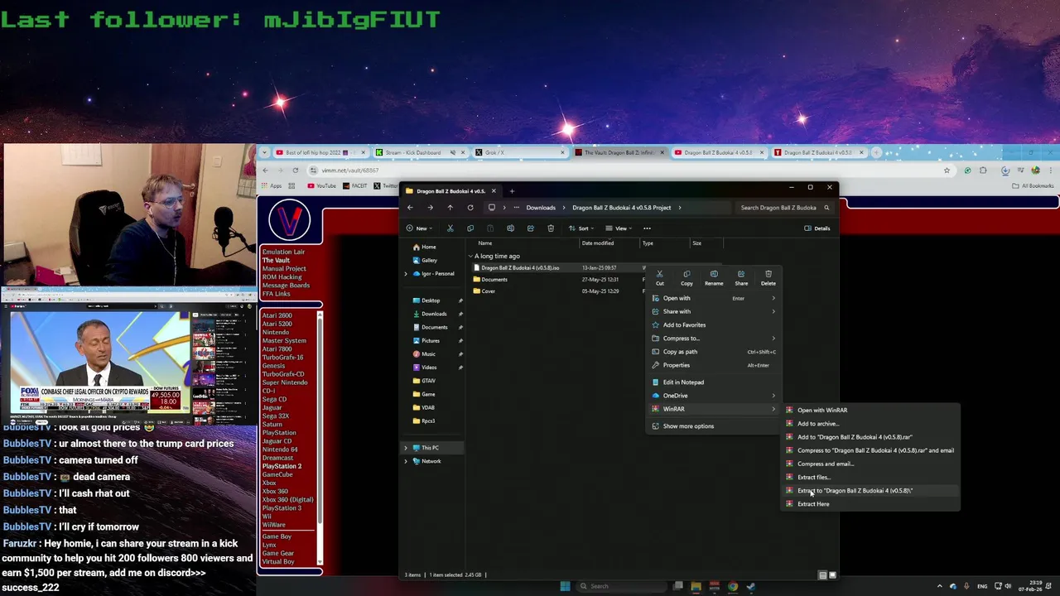
Task: Choose Compress and email...
Action: [871, 464]
